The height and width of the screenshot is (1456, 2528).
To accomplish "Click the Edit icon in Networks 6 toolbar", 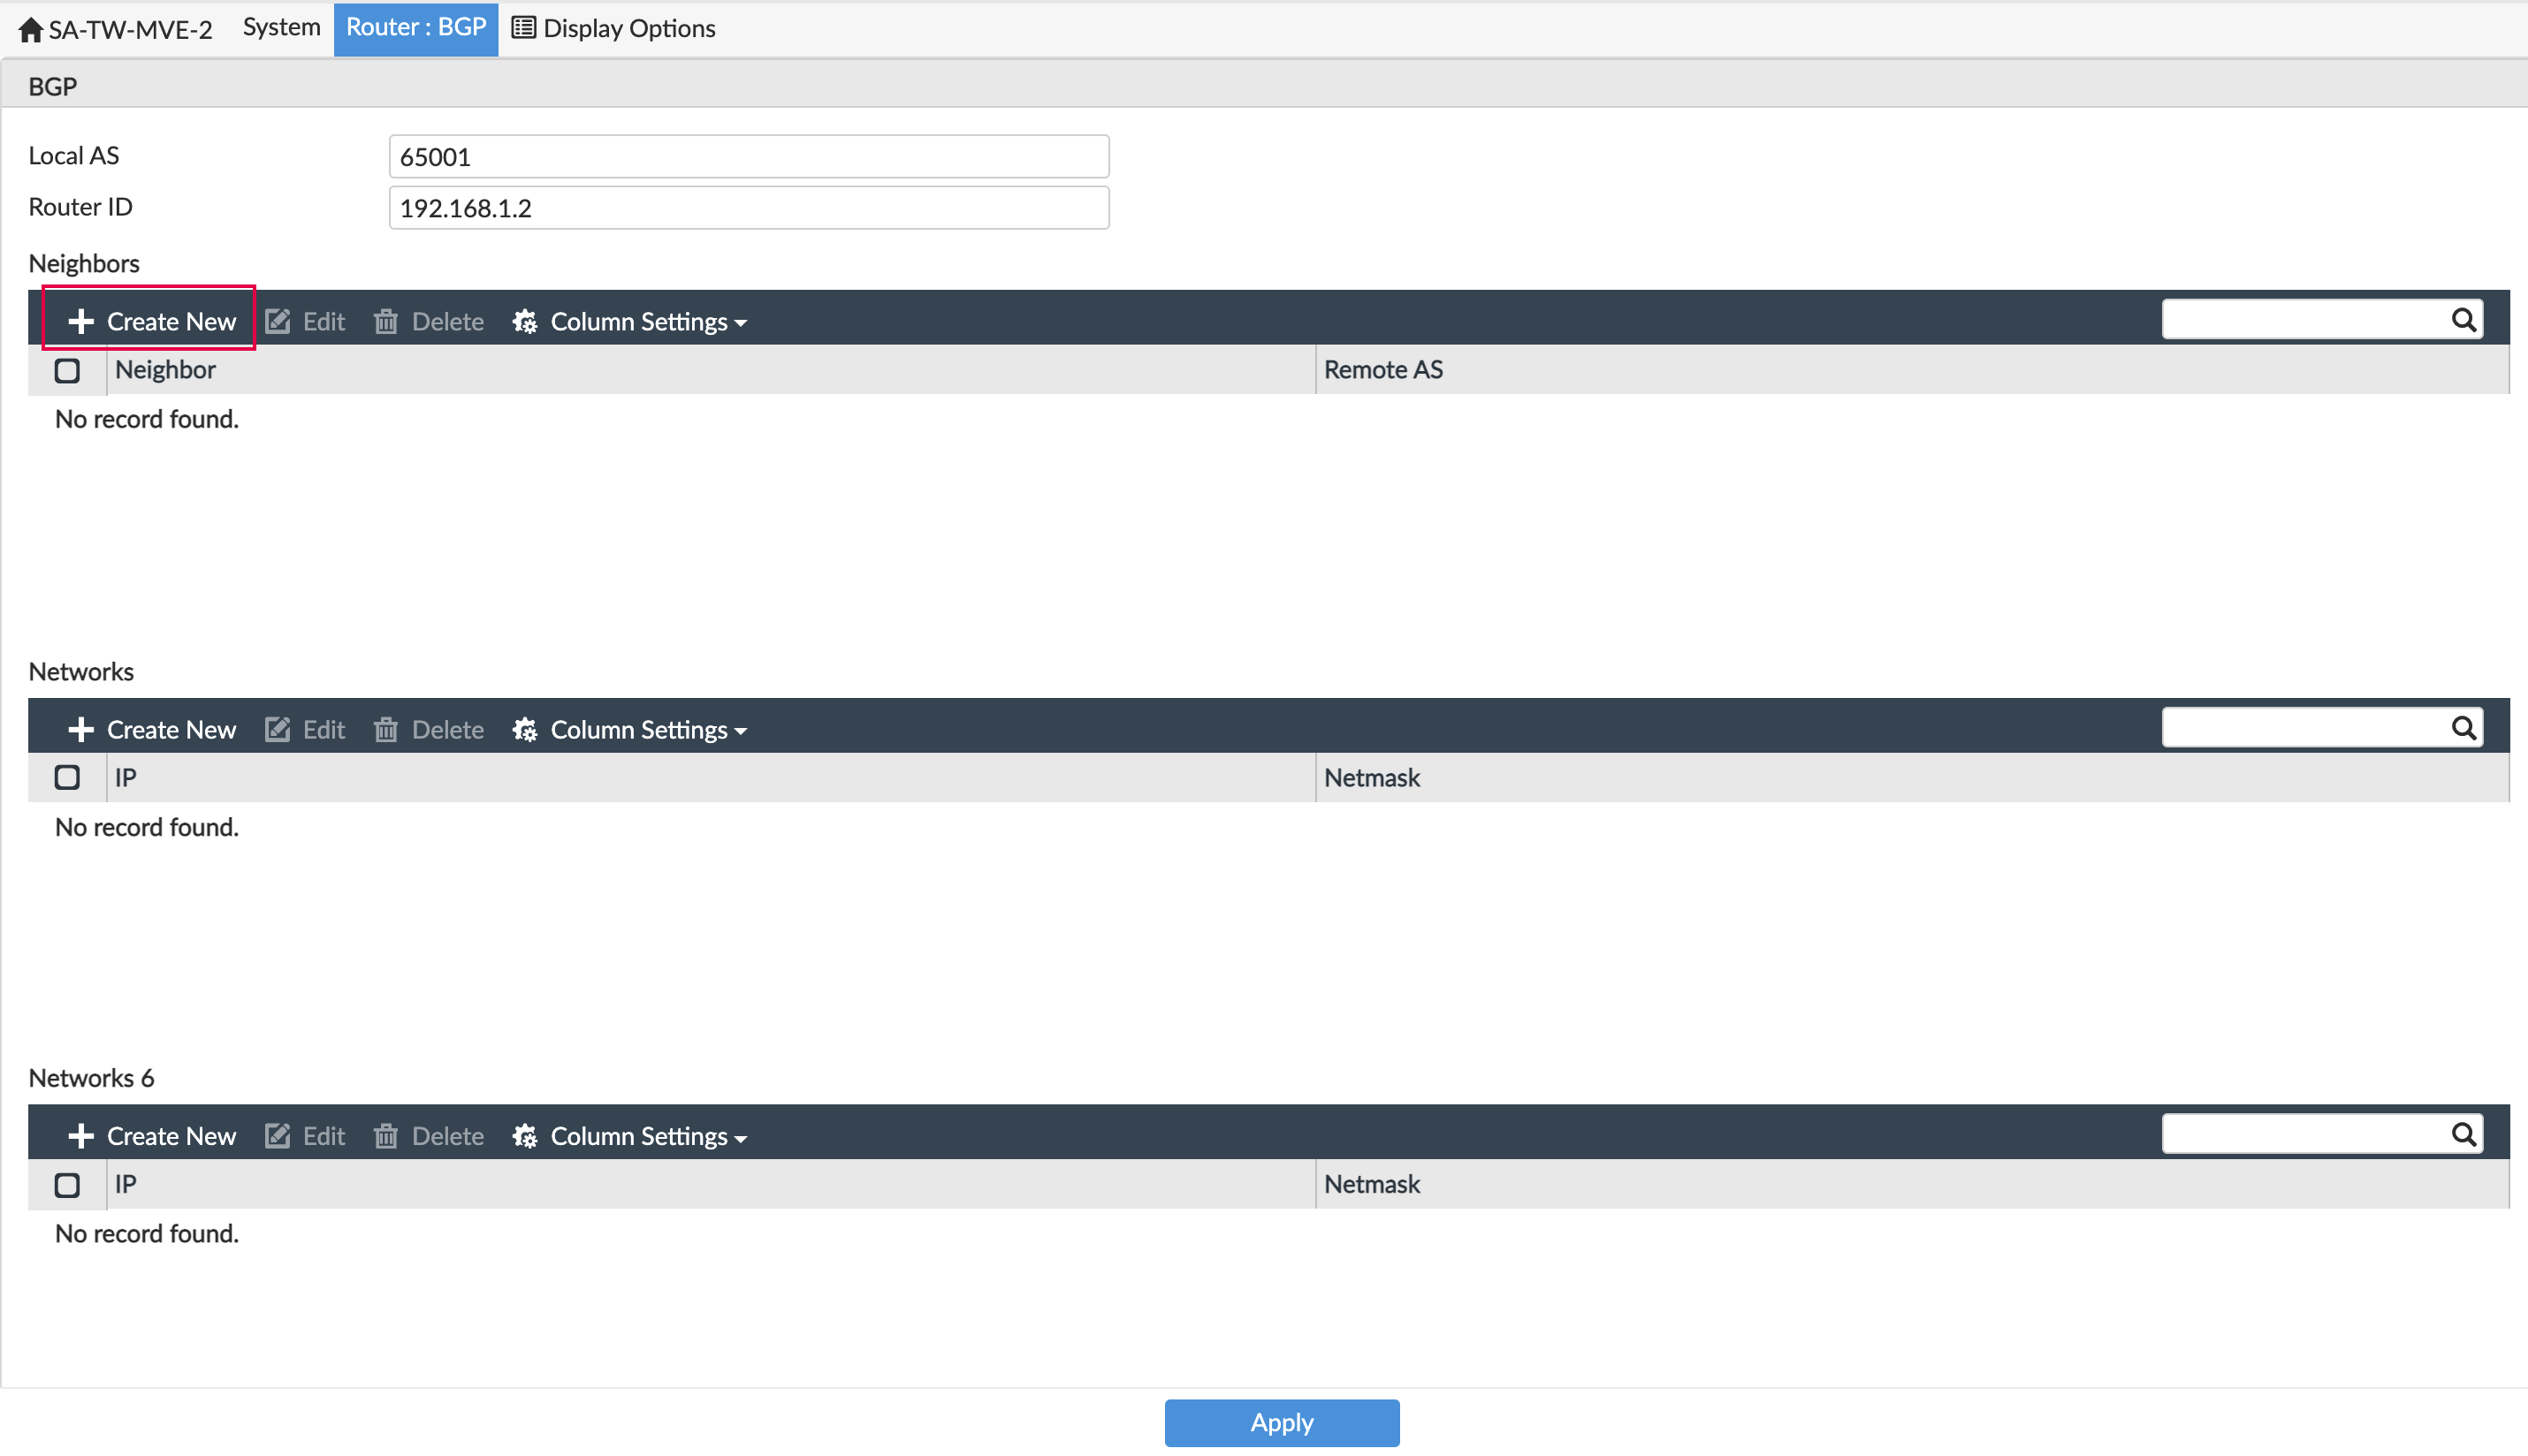I will click(278, 1135).
